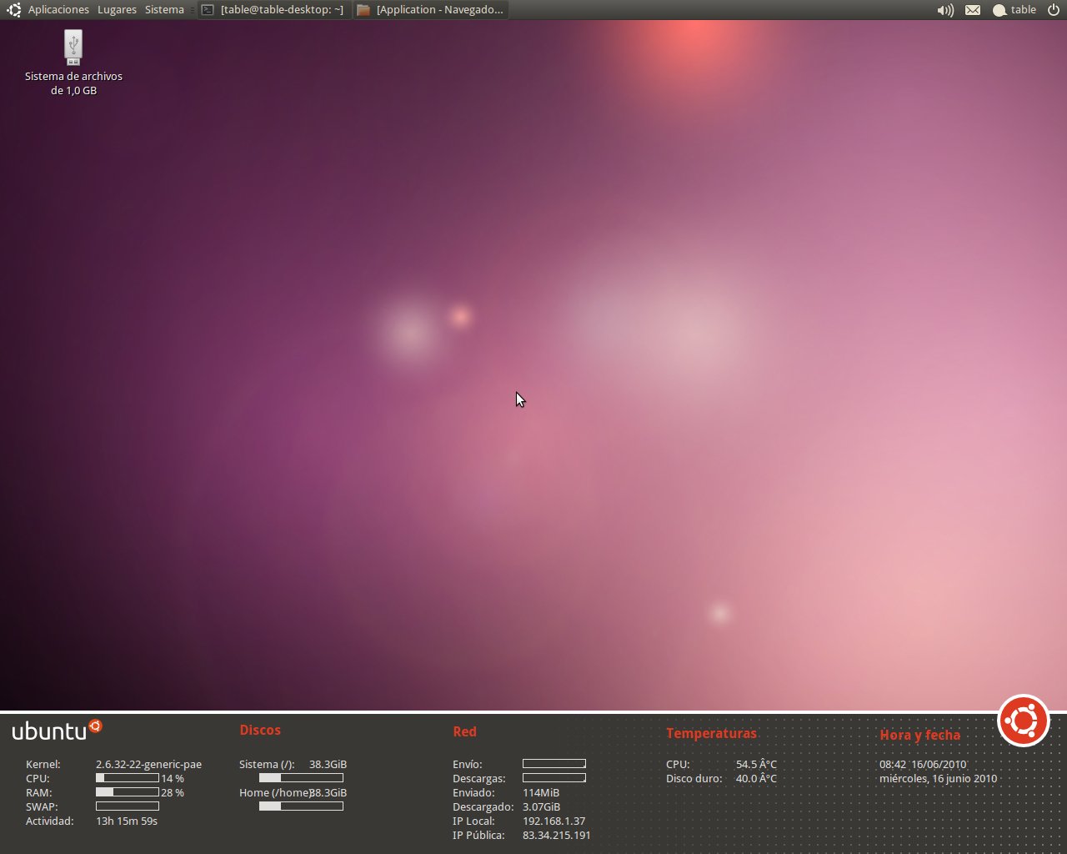The image size is (1067, 854).
Task: Click the Sistema (/): label
Action: coord(267,764)
